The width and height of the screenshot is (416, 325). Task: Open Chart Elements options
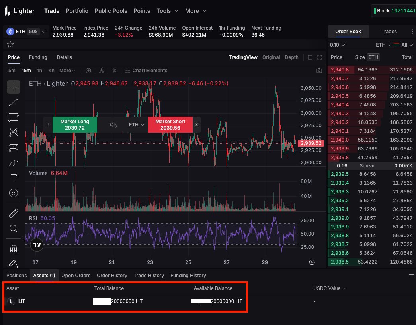coord(146,71)
